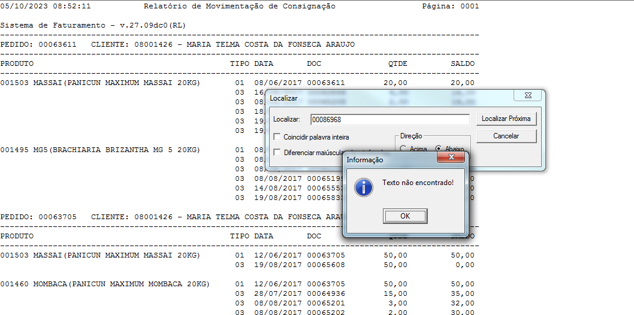Close the Informação dialog with the red X

(451, 157)
